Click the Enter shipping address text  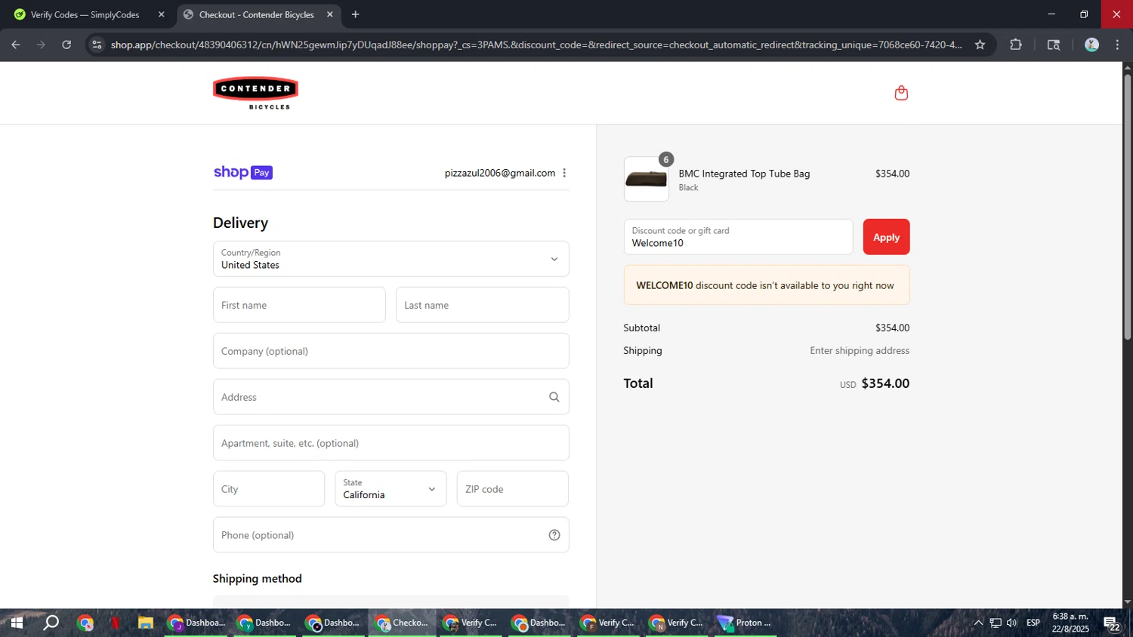click(x=860, y=351)
